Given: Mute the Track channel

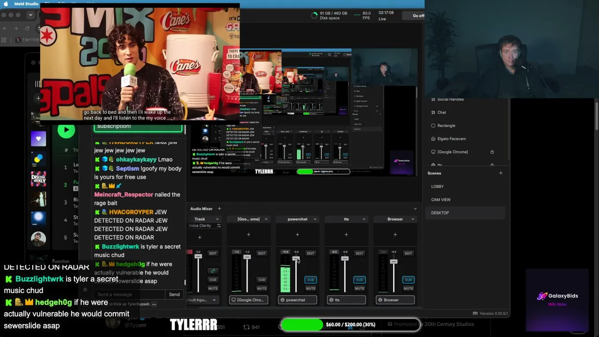Looking at the screenshot, I should point(213,288).
